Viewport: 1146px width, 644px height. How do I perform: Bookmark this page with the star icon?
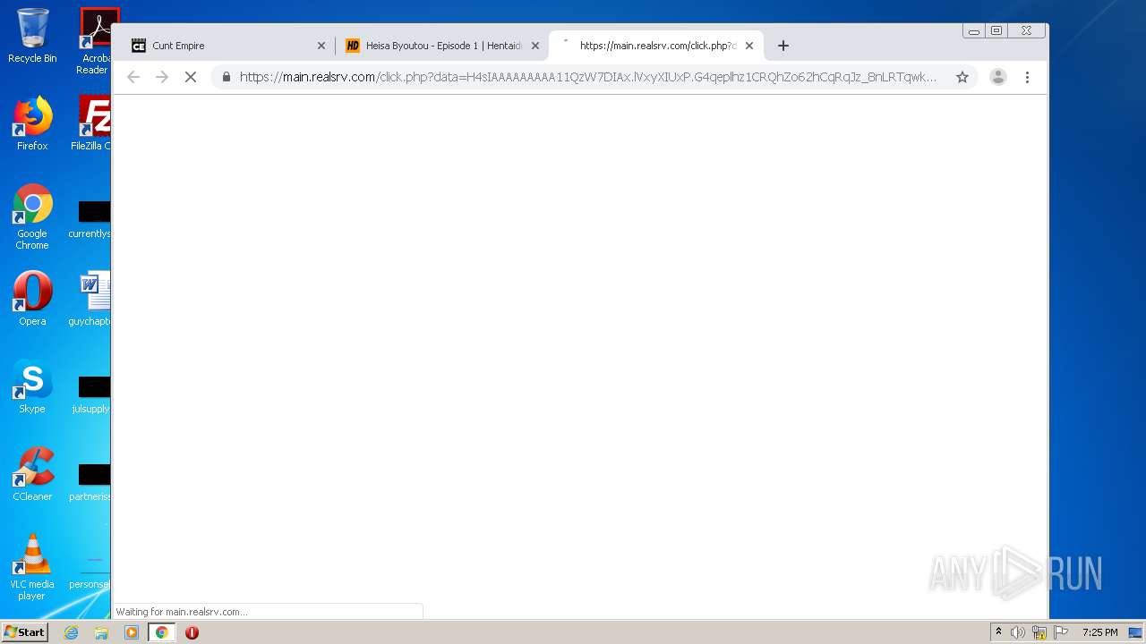click(x=962, y=77)
